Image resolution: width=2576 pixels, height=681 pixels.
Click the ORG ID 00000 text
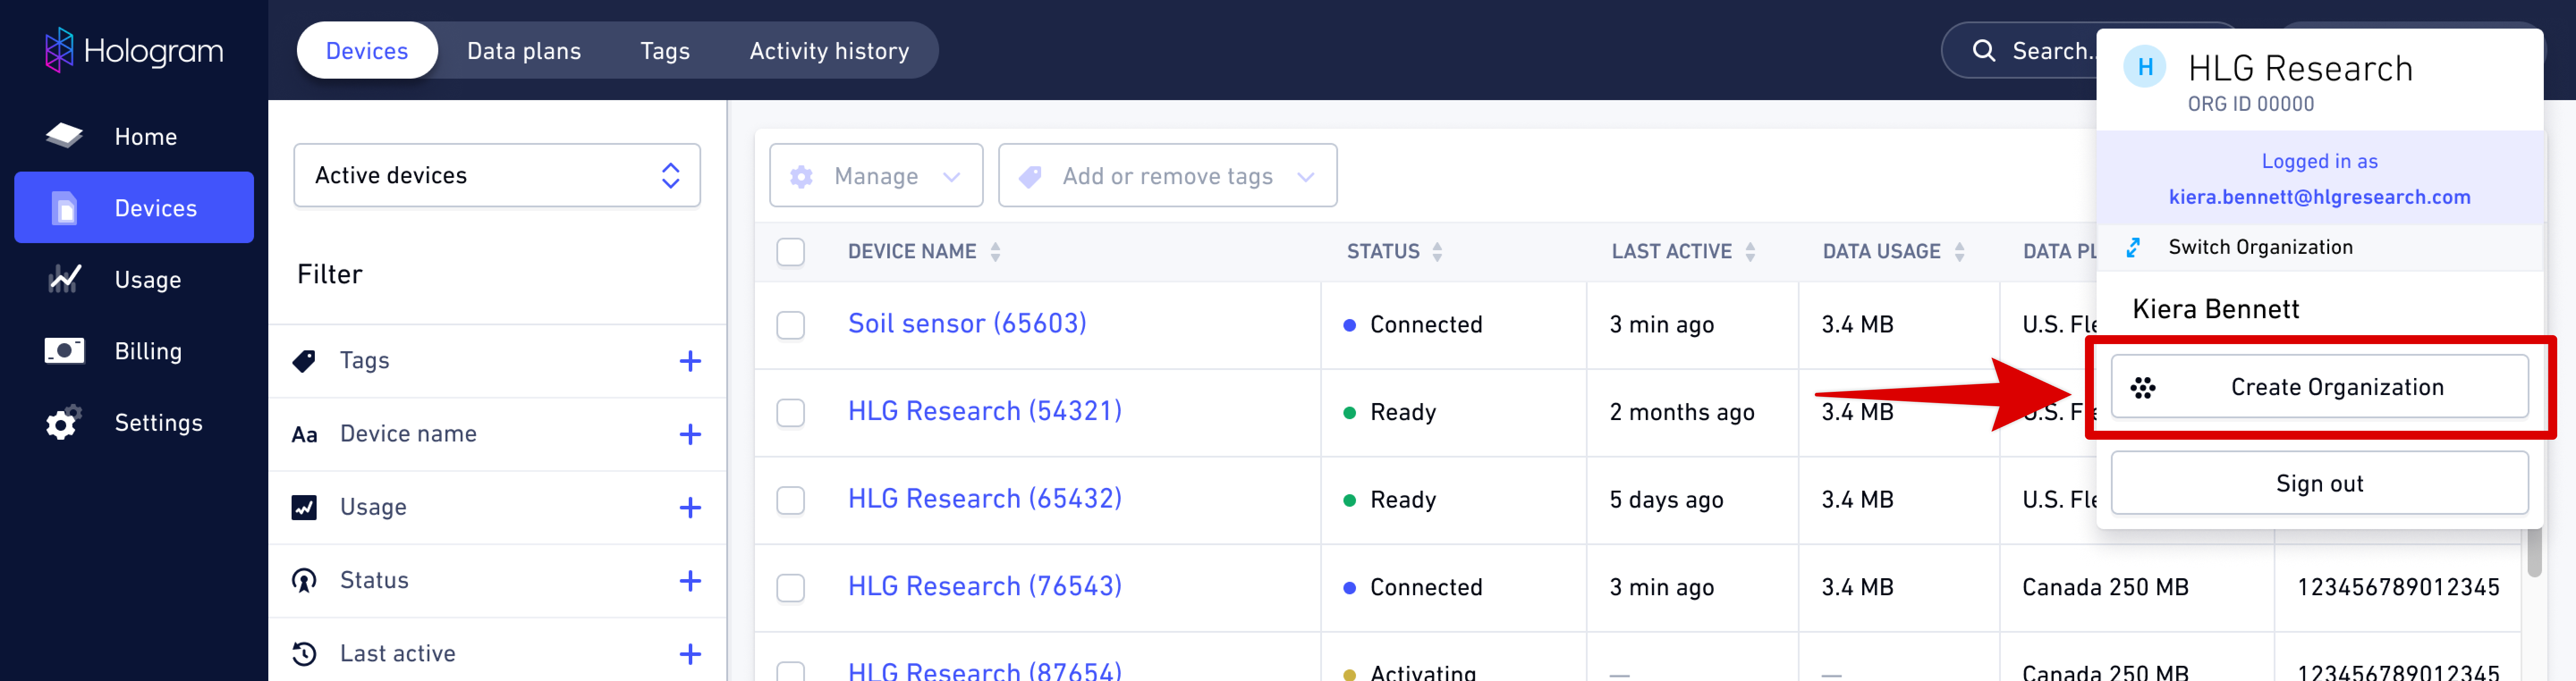tap(2250, 104)
